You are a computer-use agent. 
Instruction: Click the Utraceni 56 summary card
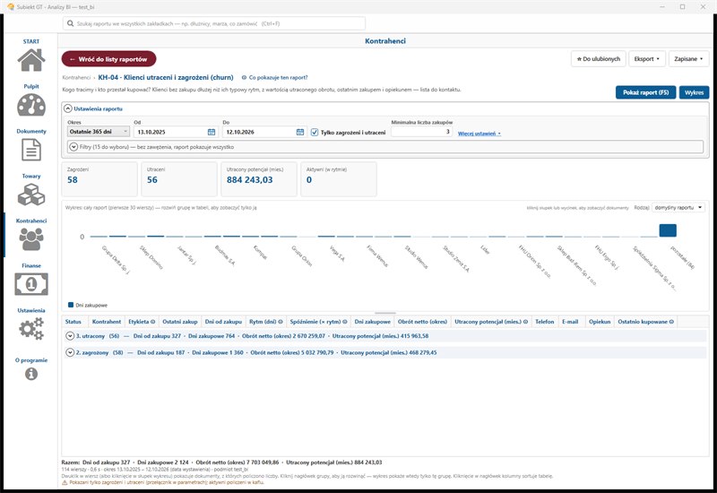coord(179,178)
